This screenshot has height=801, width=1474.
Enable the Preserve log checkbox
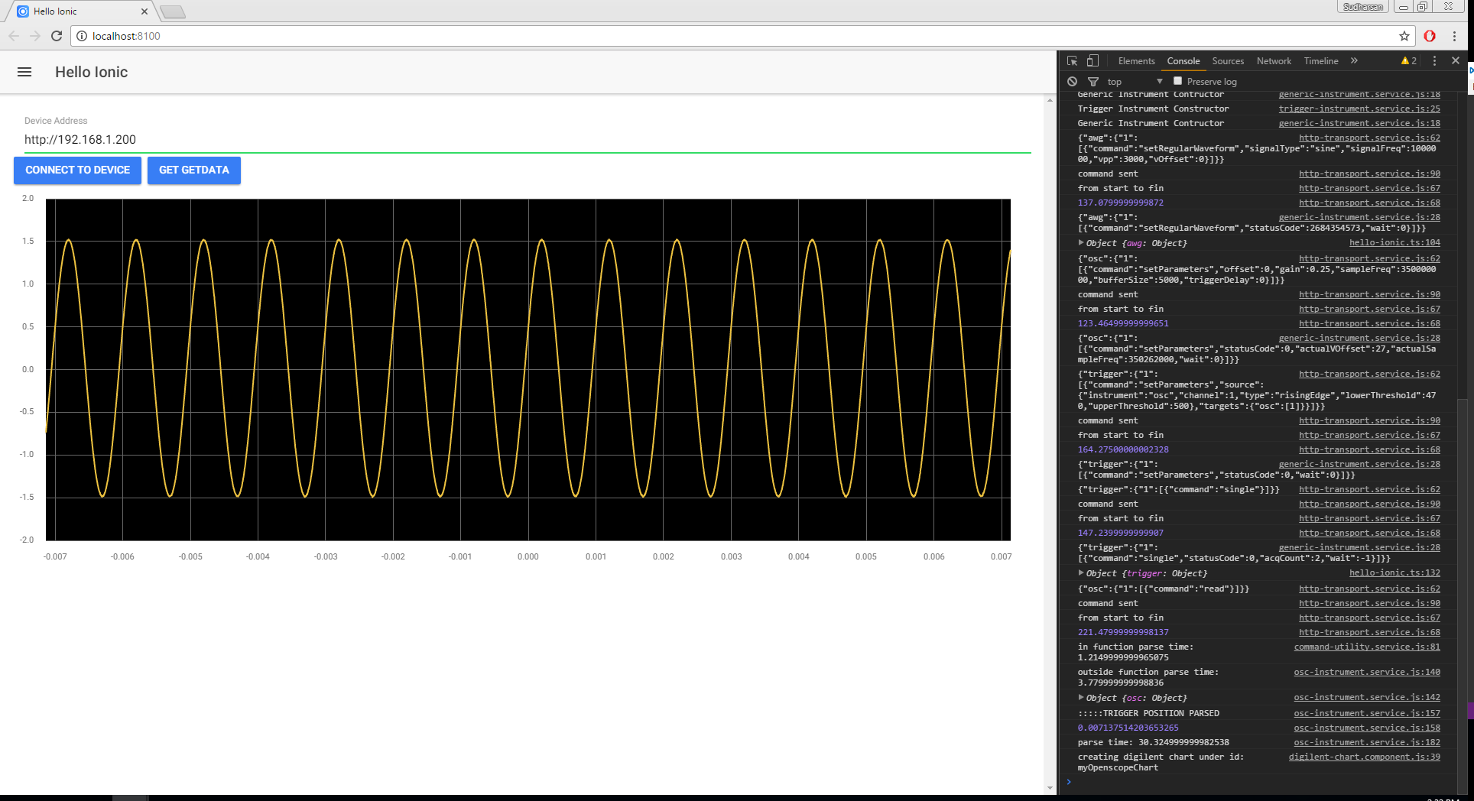pyautogui.click(x=1177, y=81)
